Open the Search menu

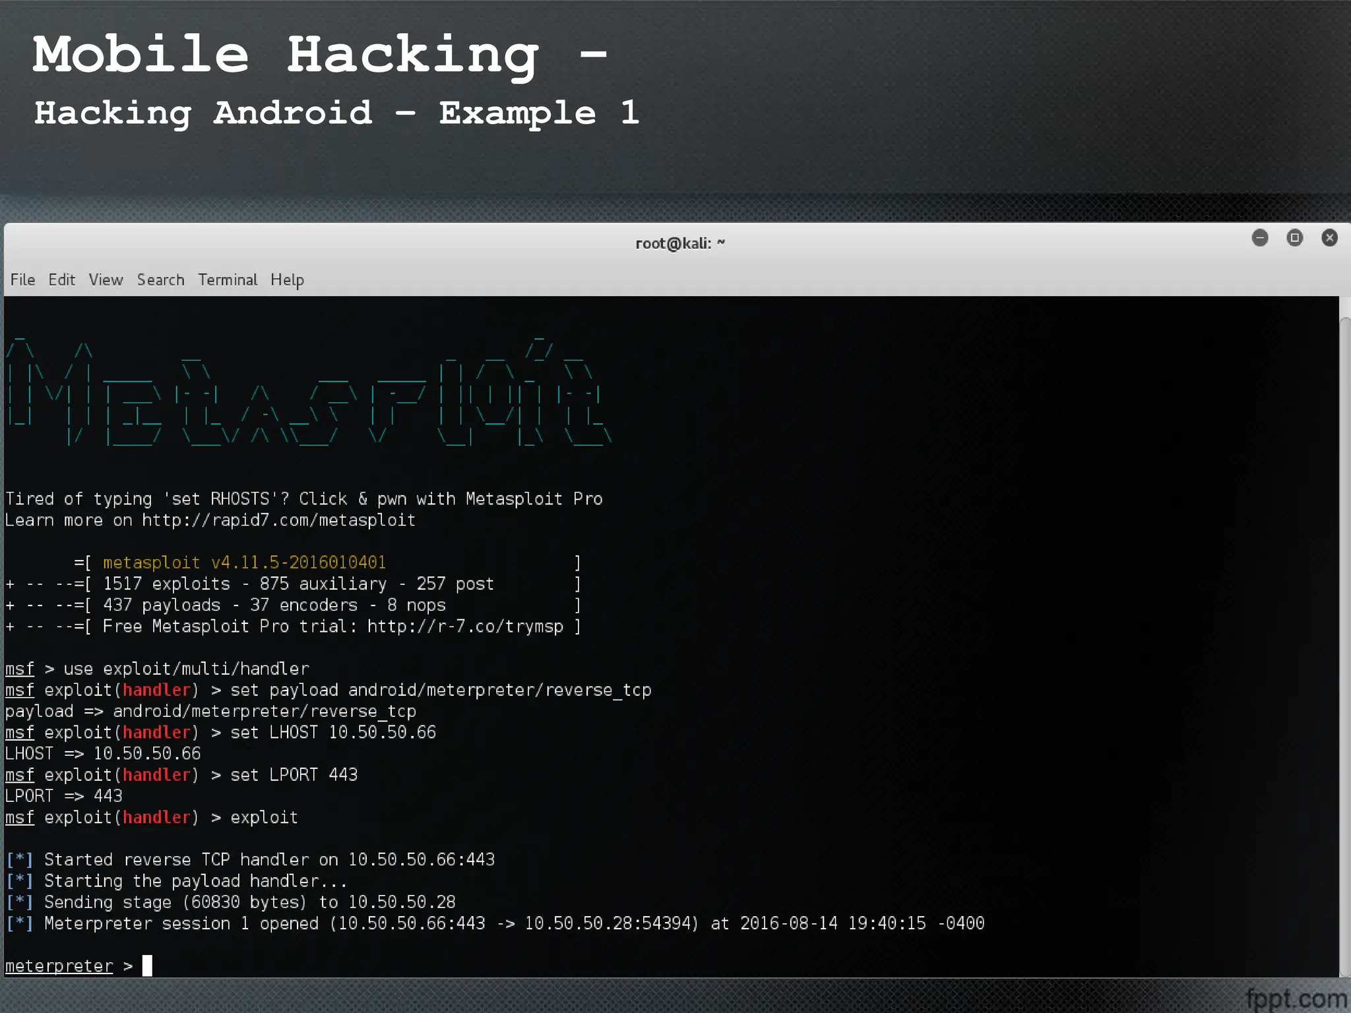coord(160,280)
